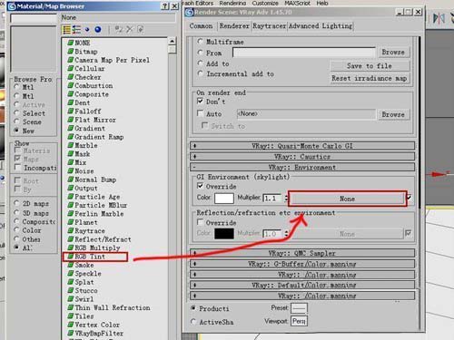454x340 pixels.
Task: Switch to View List display icon
Action: 66,30
